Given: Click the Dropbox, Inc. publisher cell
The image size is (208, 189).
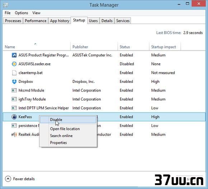Looking at the screenshot, I should [84, 81].
